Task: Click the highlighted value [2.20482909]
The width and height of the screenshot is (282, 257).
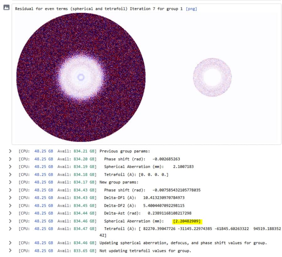Action: pyautogui.click(x=187, y=221)
